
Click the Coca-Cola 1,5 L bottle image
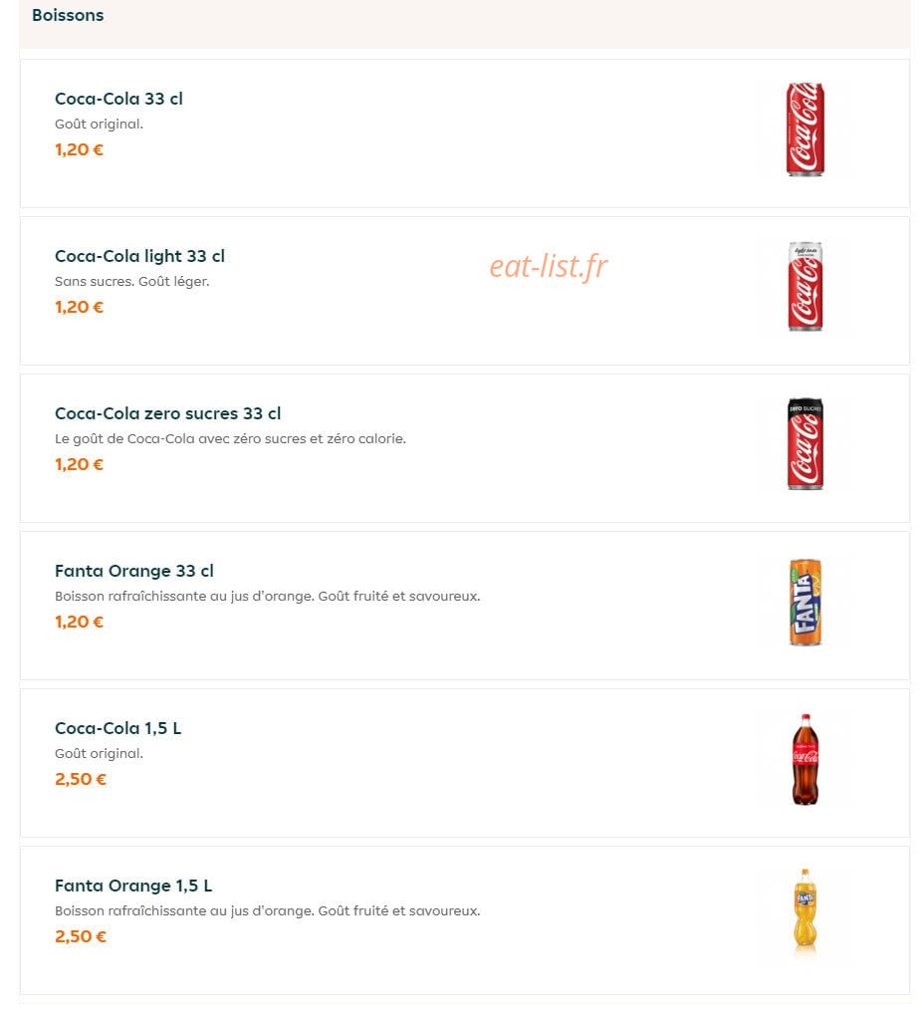pyautogui.click(x=805, y=759)
